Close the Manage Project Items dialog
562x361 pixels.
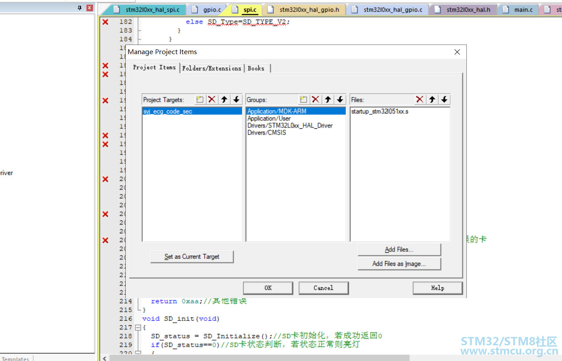pyautogui.click(x=457, y=52)
